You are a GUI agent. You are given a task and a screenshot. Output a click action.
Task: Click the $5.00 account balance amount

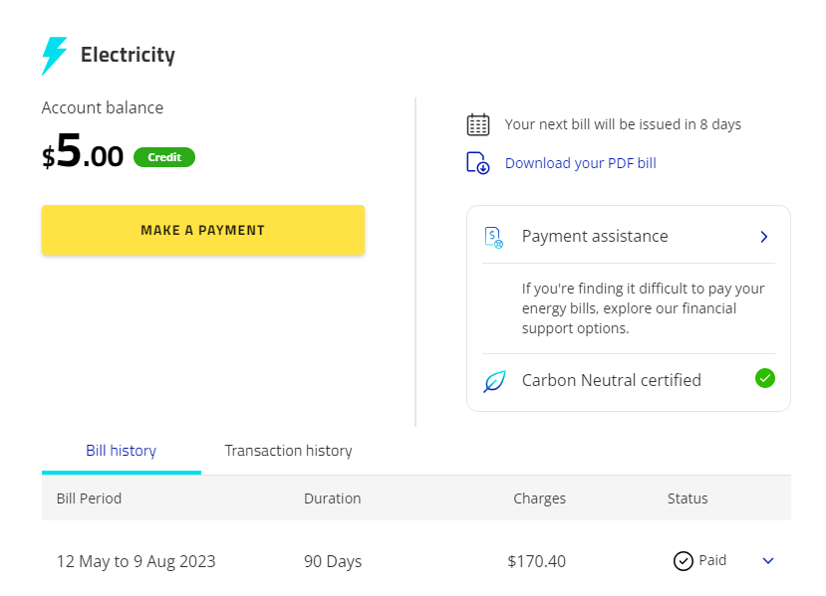(x=83, y=154)
